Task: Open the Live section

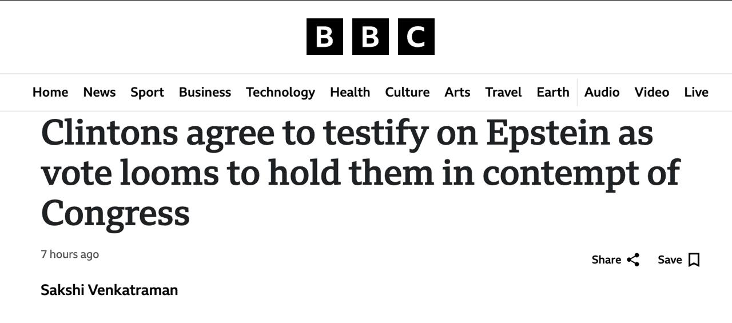Action: pos(696,92)
